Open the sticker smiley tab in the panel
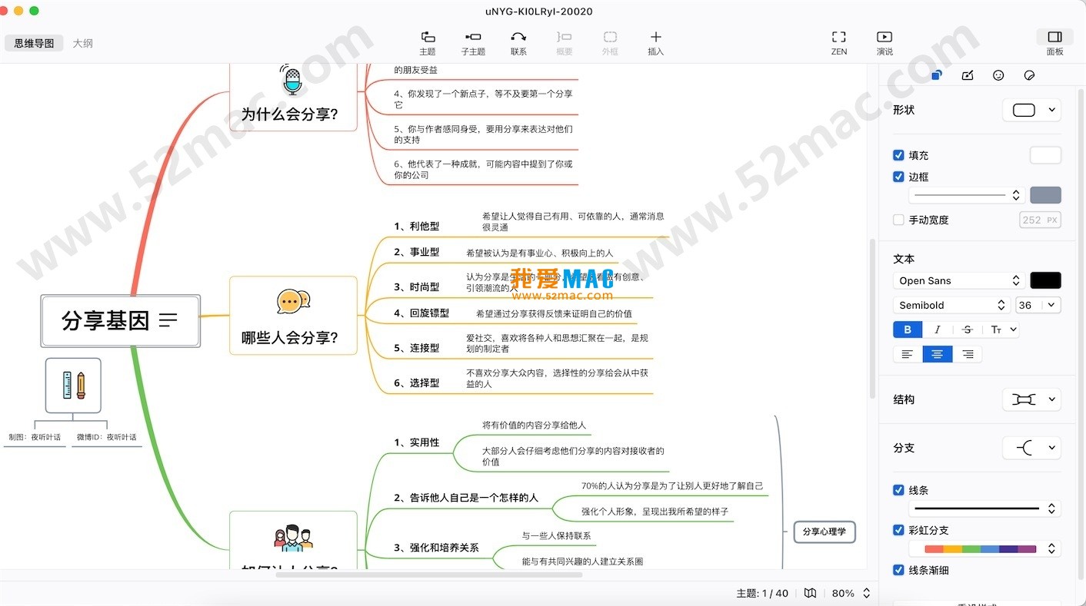 tap(998, 75)
